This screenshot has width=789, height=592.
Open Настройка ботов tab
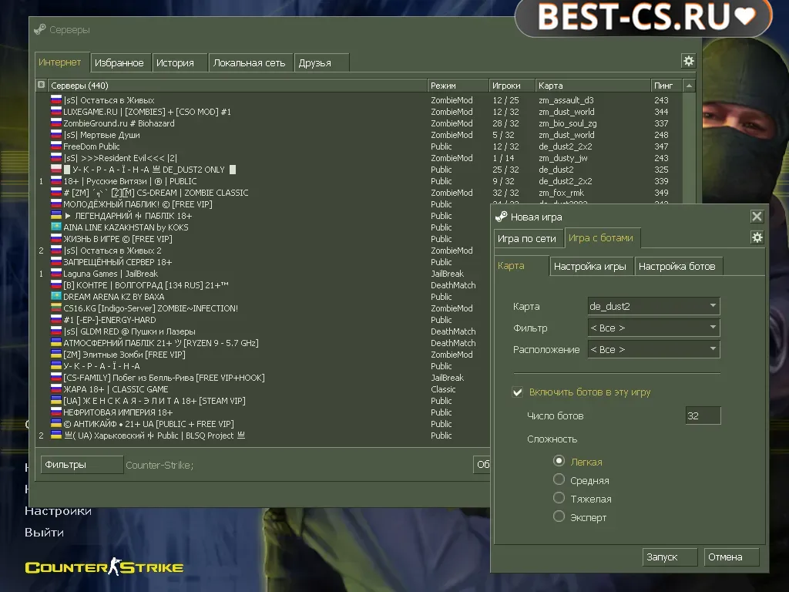(x=678, y=266)
